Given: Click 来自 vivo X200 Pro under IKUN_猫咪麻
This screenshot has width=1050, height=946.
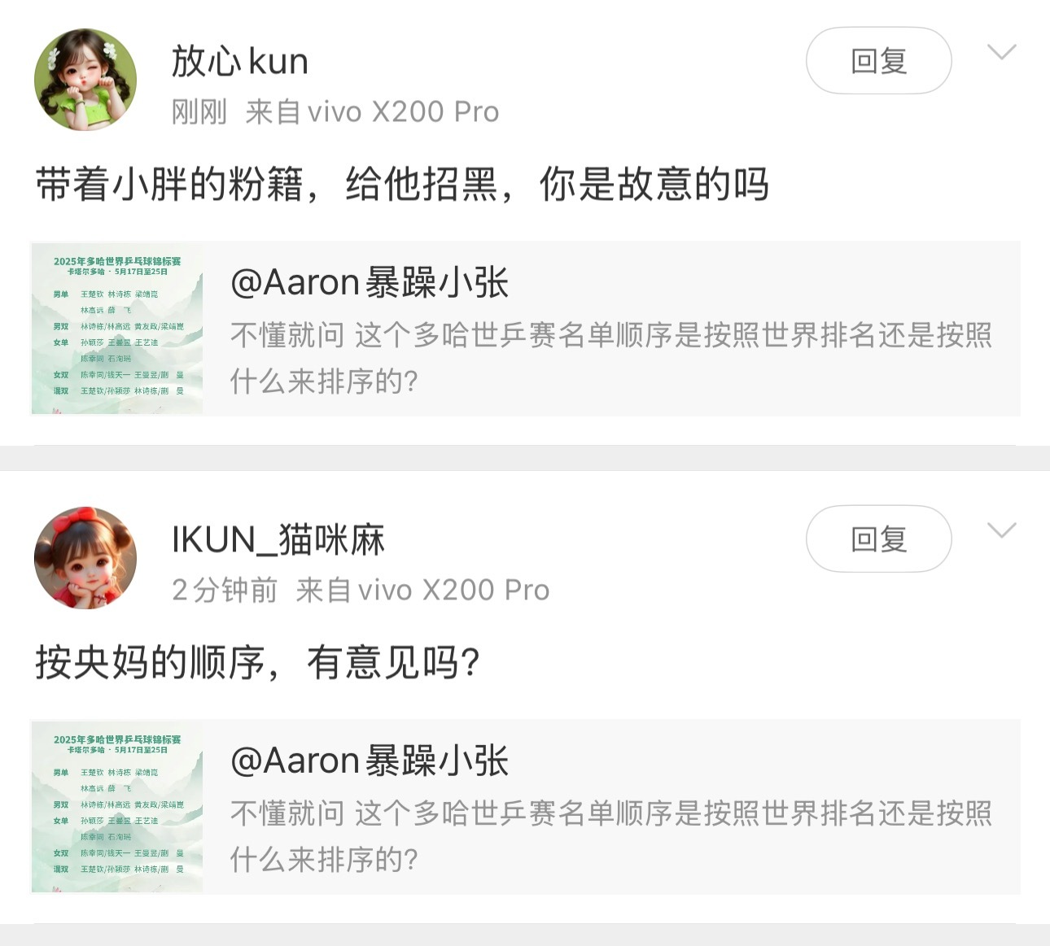Looking at the screenshot, I should coord(422,590).
